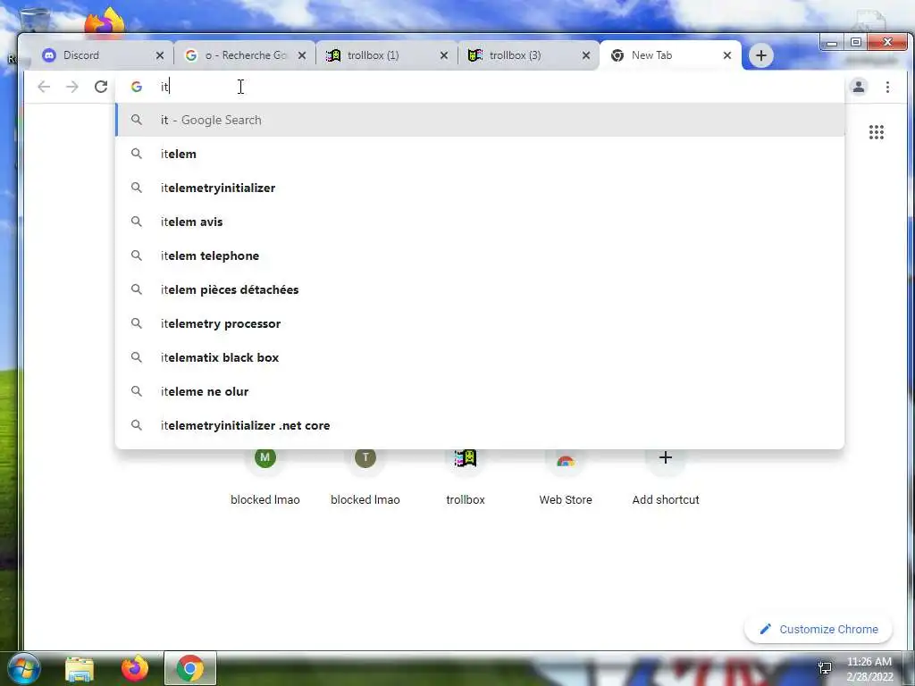Choose the "itelem" suggestion

coord(480,154)
